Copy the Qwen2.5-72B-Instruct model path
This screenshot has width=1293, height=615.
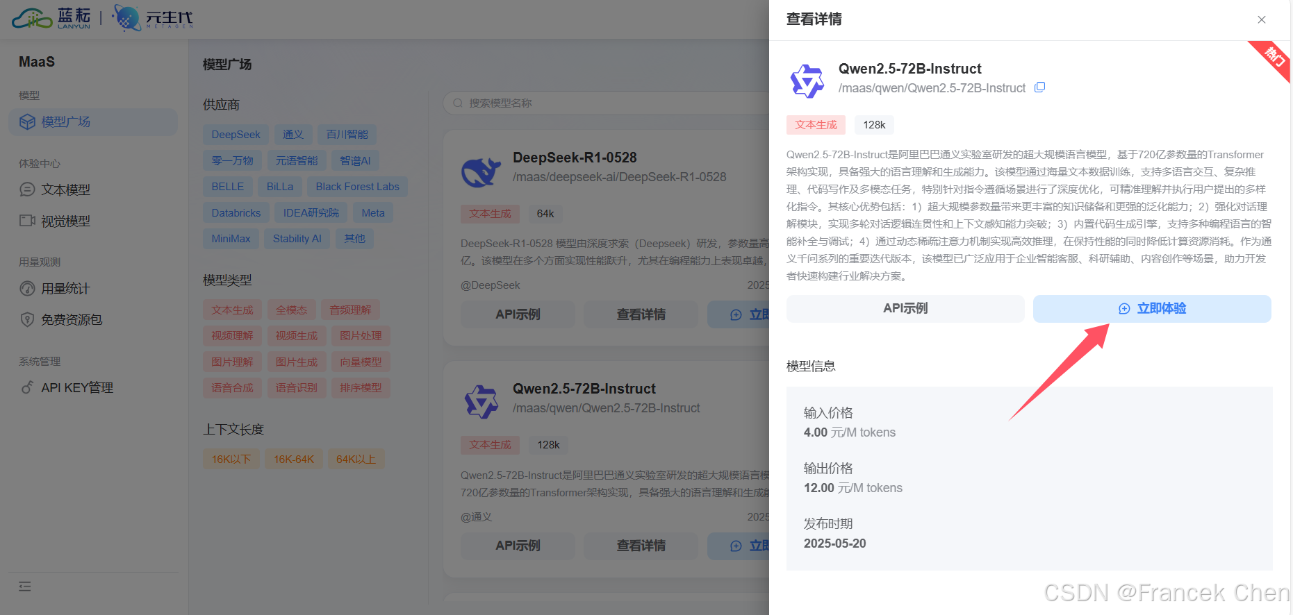[x=1039, y=87]
